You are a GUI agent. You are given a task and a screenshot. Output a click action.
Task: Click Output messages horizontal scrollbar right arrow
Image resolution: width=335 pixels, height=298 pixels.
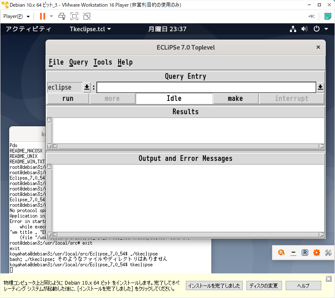(x=322, y=235)
